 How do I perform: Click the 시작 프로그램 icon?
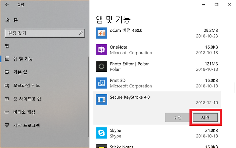[x=7, y=125]
